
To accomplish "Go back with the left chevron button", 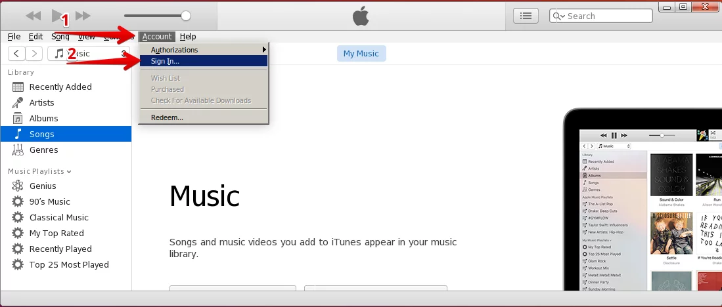I will (16, 53).
